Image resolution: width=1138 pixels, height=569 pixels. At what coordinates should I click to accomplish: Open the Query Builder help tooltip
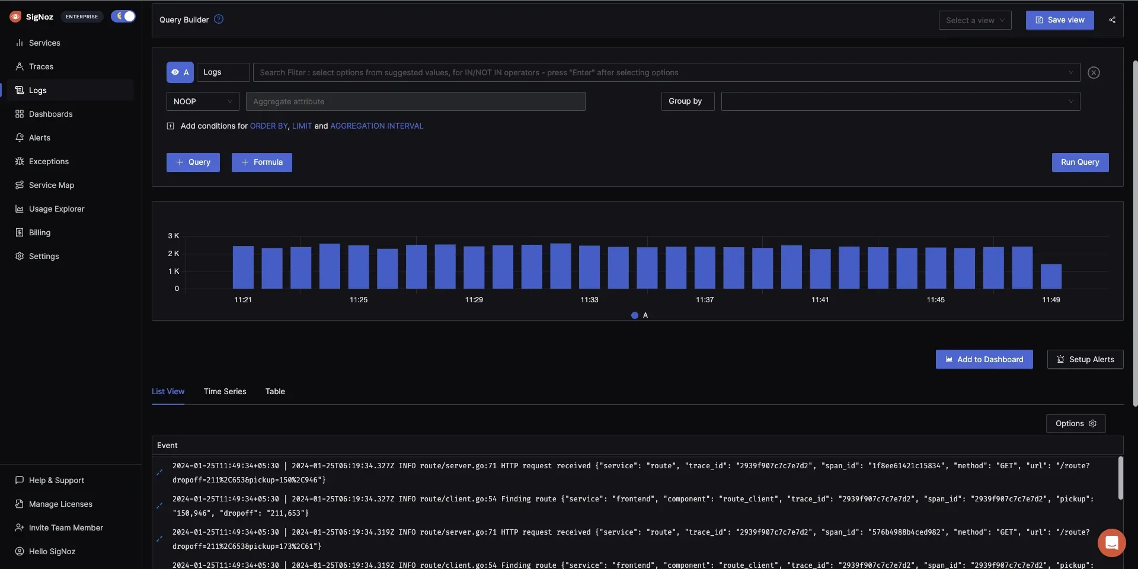coord(218,19)
